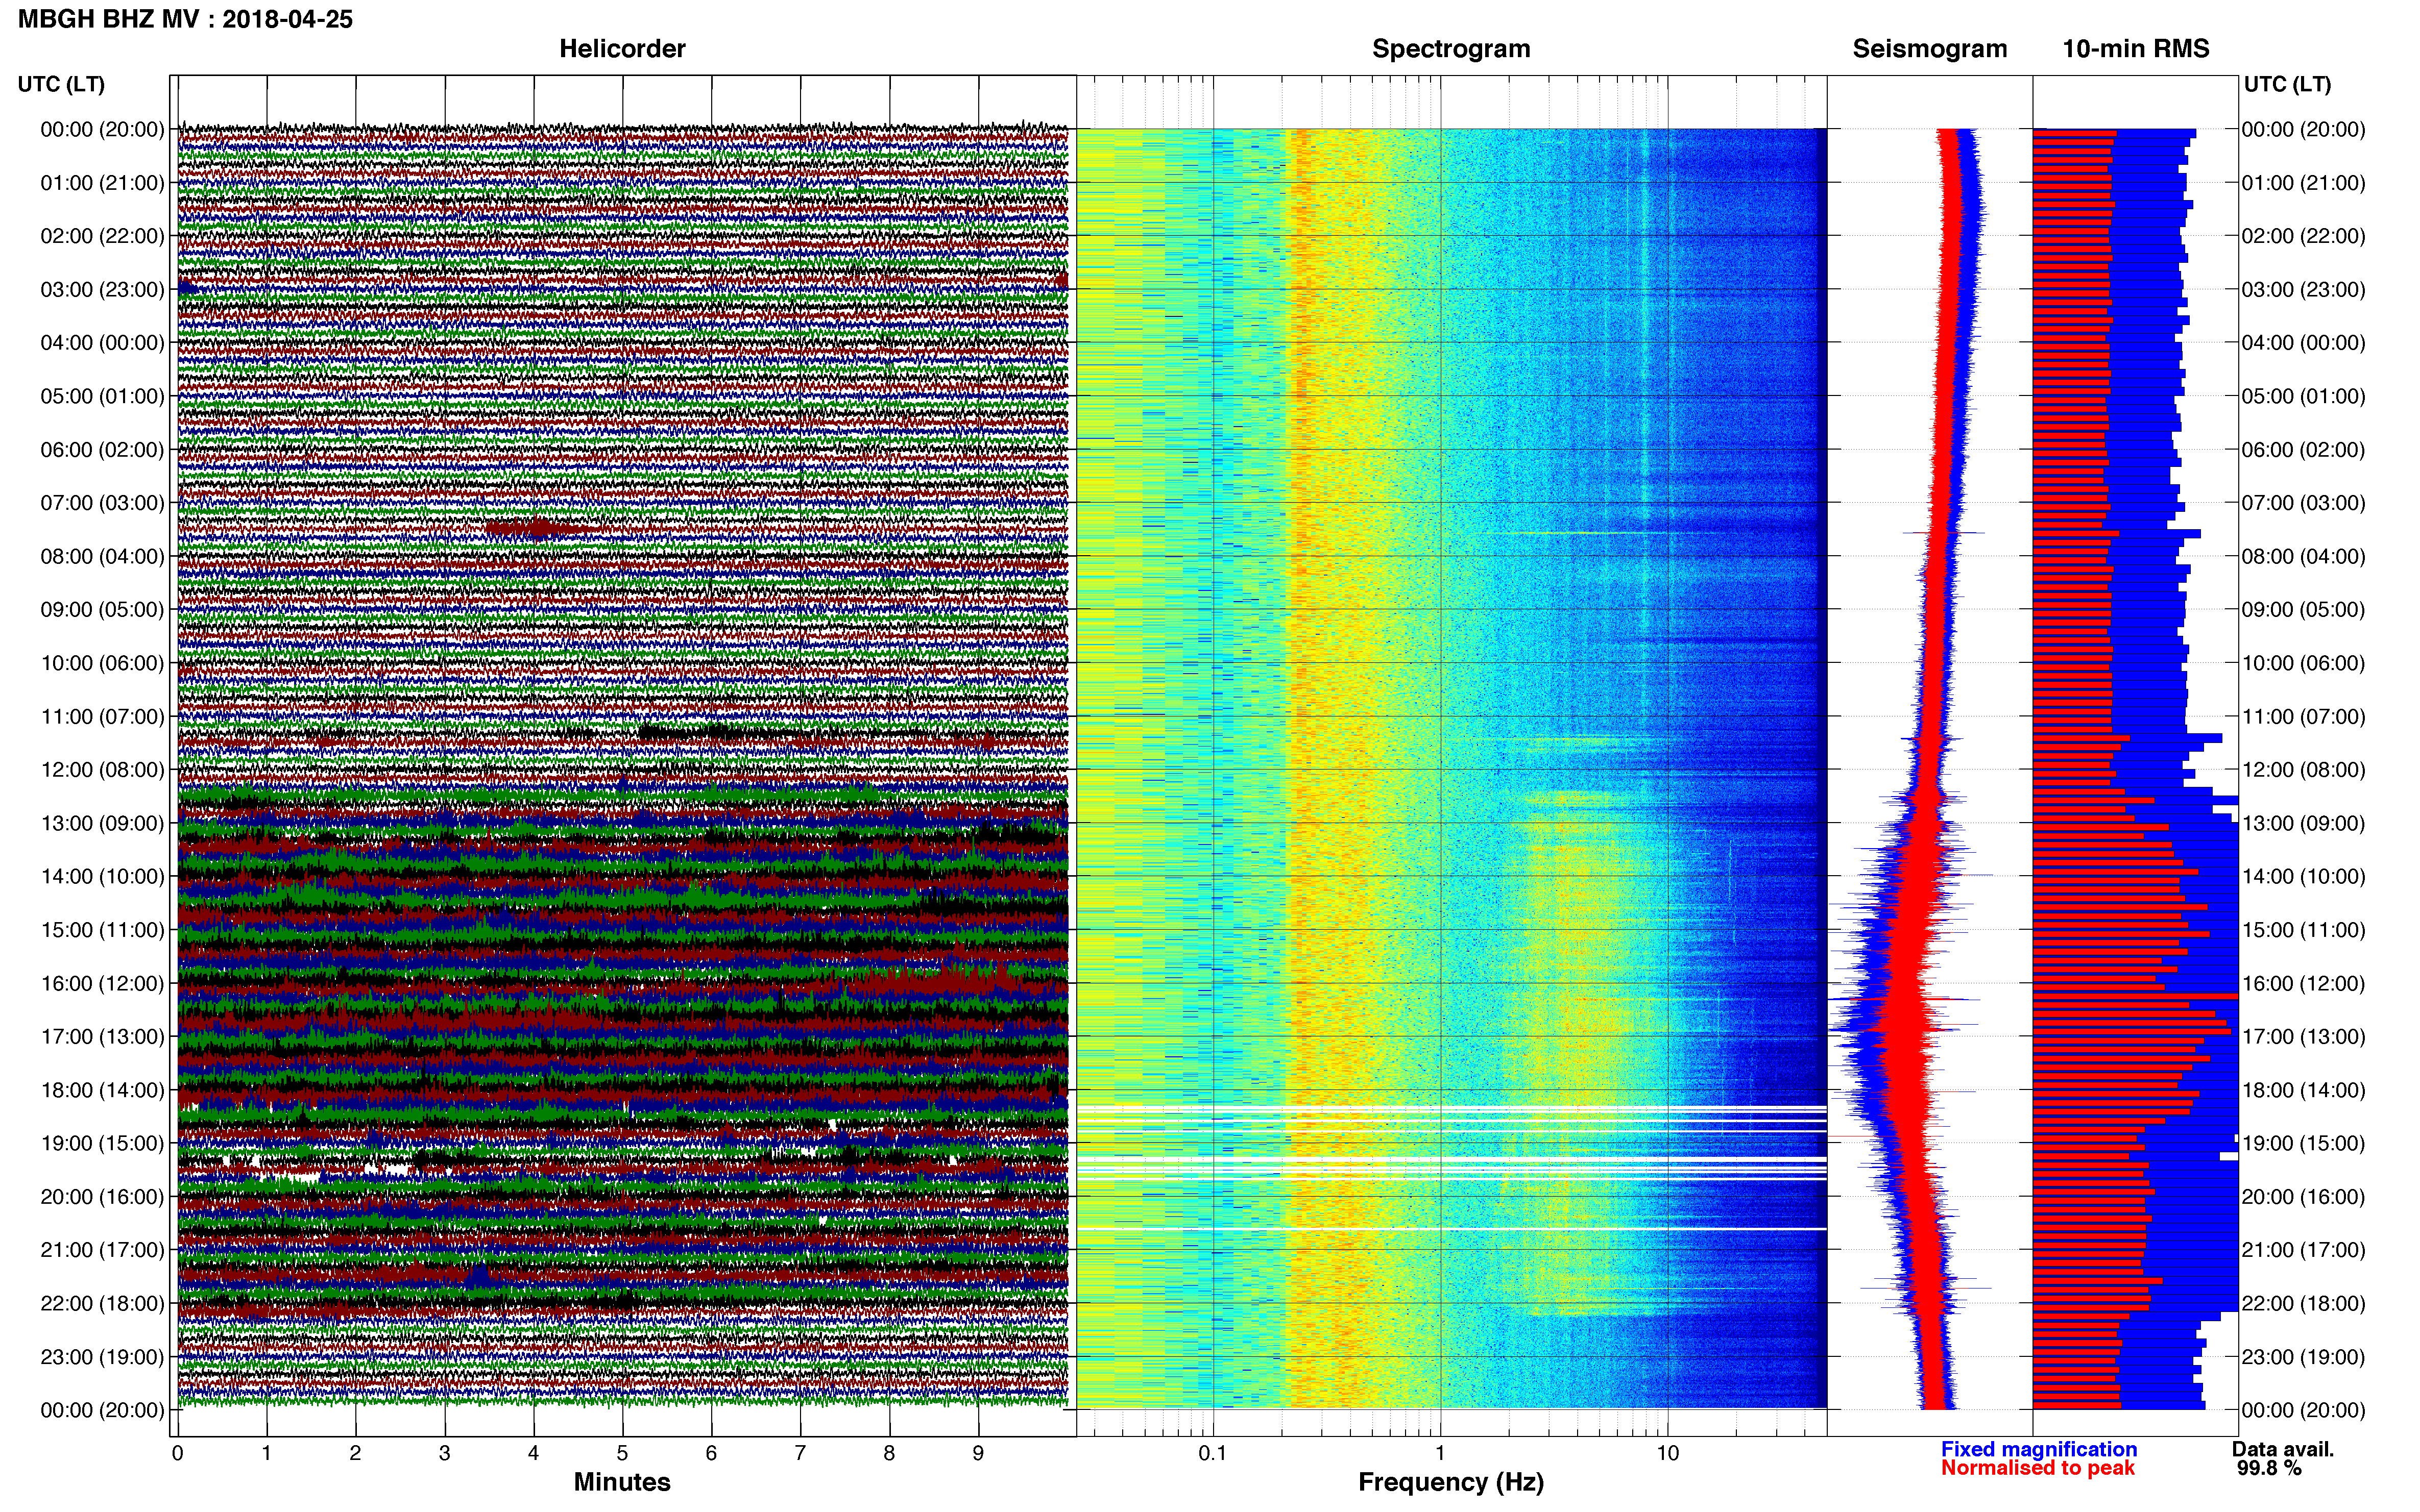
Task: Click the '0.1' tick on the frequency axis
Action: [x=1213, y=1453]
